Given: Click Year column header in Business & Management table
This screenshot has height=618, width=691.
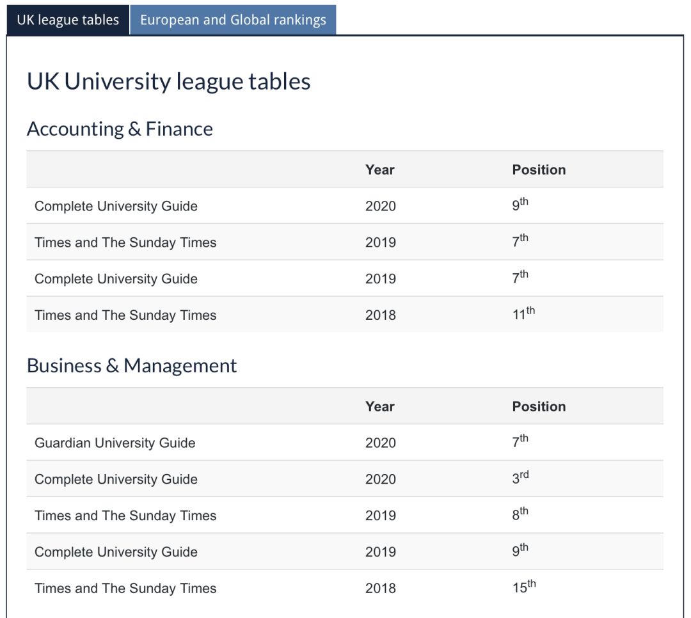Looking at the screenshot, I should click(379, 406).
